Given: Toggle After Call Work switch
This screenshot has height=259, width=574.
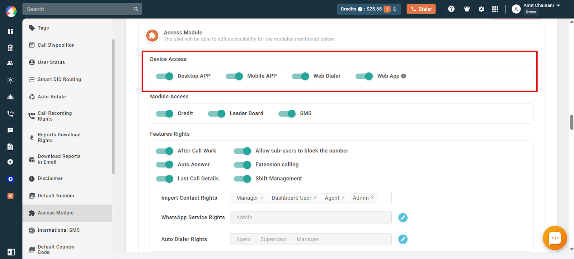Looking at the screenshot, I should [x=165, y=151].
